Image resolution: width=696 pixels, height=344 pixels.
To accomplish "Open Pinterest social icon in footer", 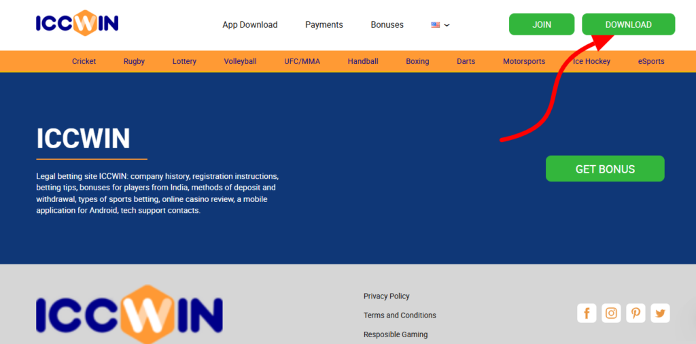I will click(x=636, y=313).
